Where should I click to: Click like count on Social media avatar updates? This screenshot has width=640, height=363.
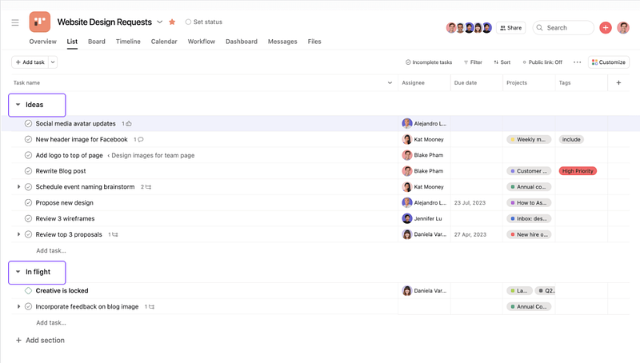(x=126, y=124)
